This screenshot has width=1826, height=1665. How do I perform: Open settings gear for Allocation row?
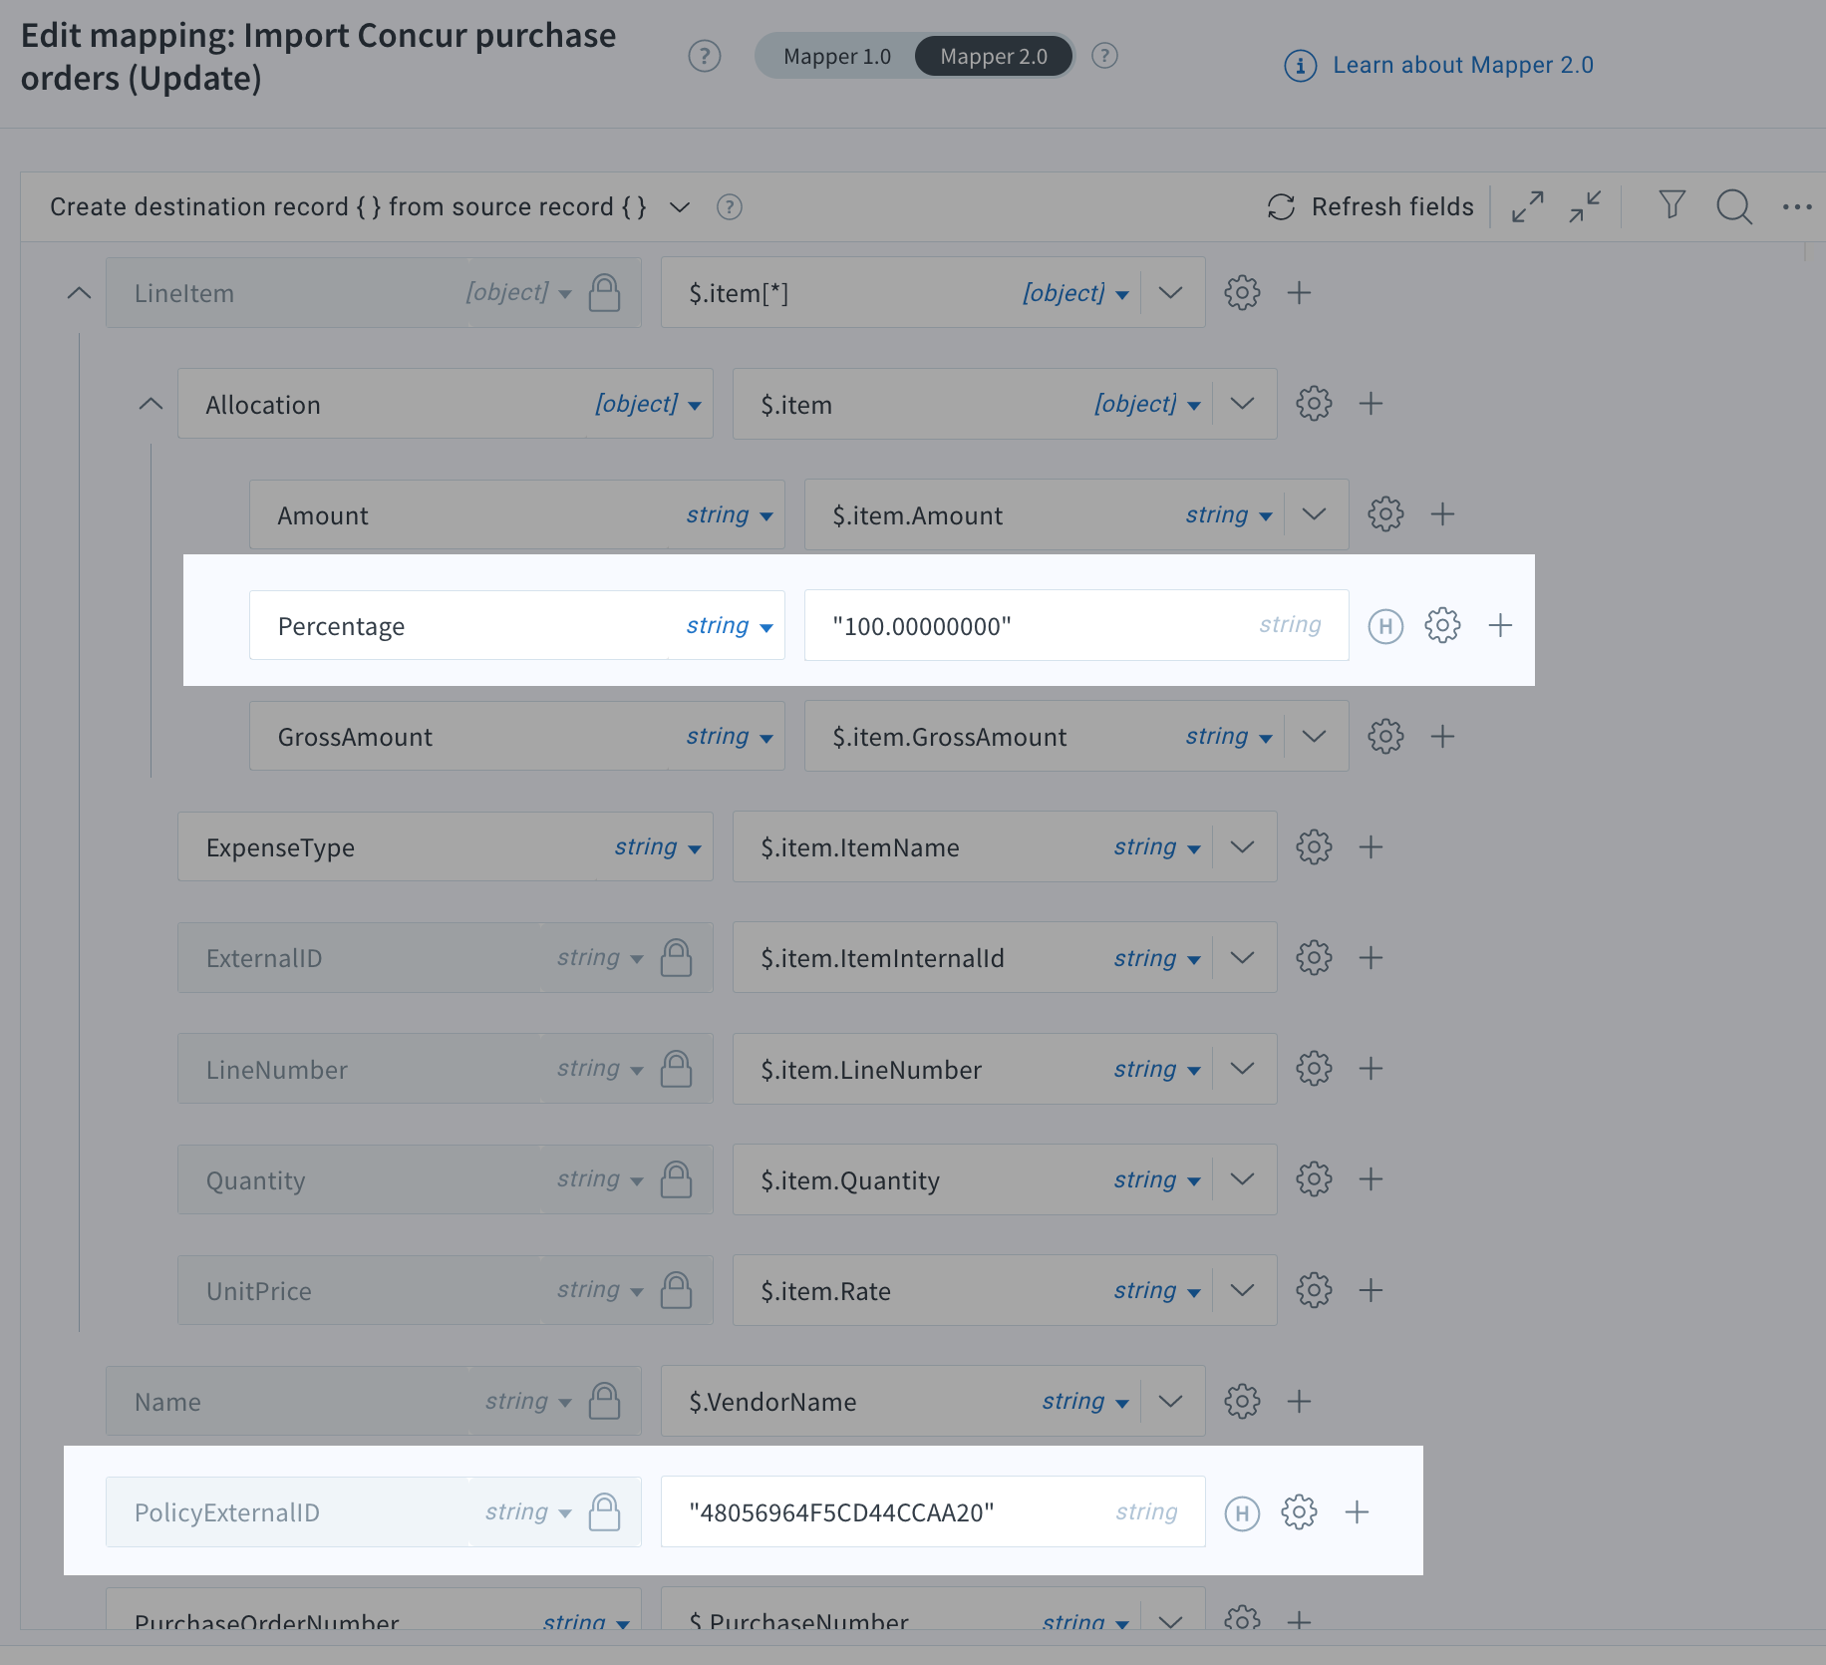1314,404
